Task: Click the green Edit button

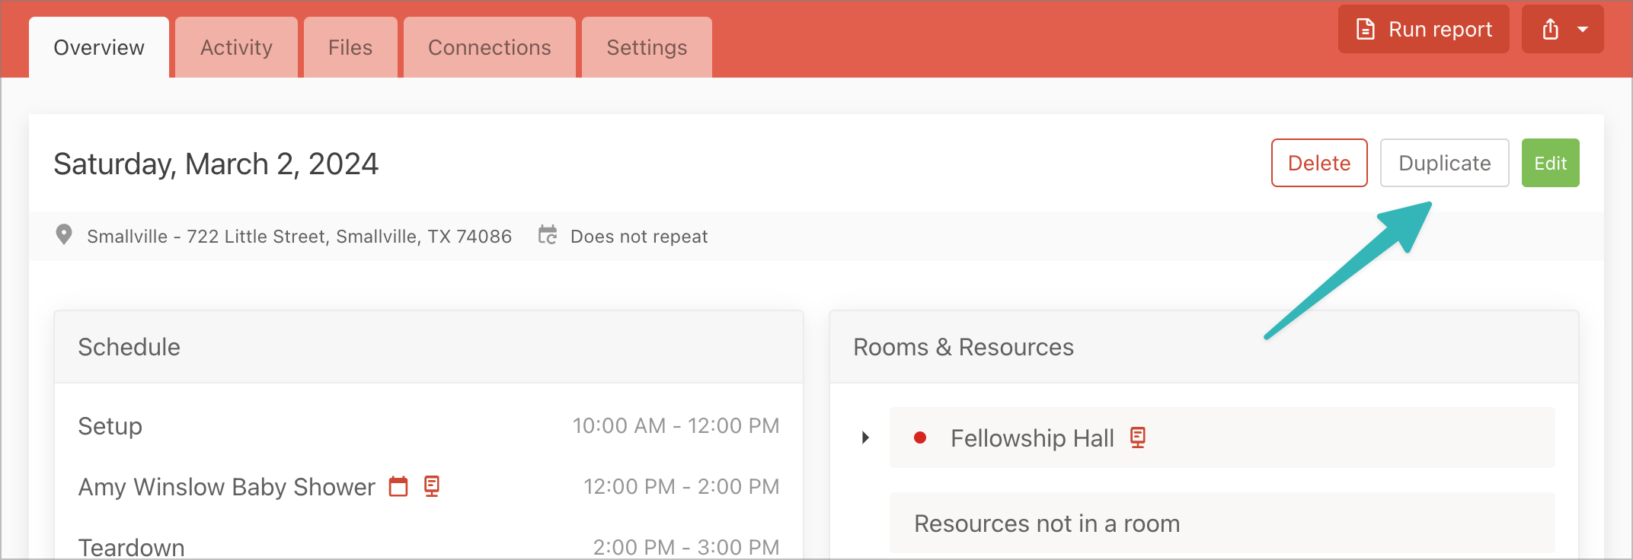Action: (x=1551, y=163)
